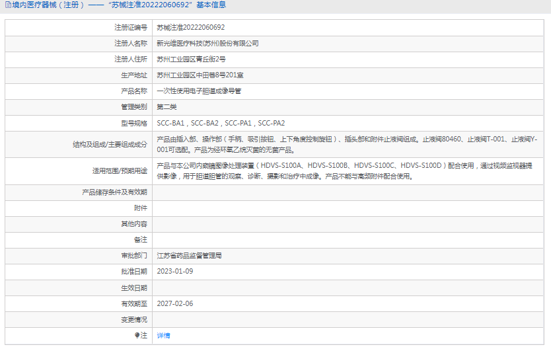
Task: Select approval date 2023-01-09
Action: 174,271
